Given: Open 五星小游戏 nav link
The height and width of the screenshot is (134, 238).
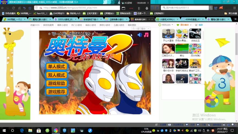Looking at the screenshot, I should click(119, 25).
